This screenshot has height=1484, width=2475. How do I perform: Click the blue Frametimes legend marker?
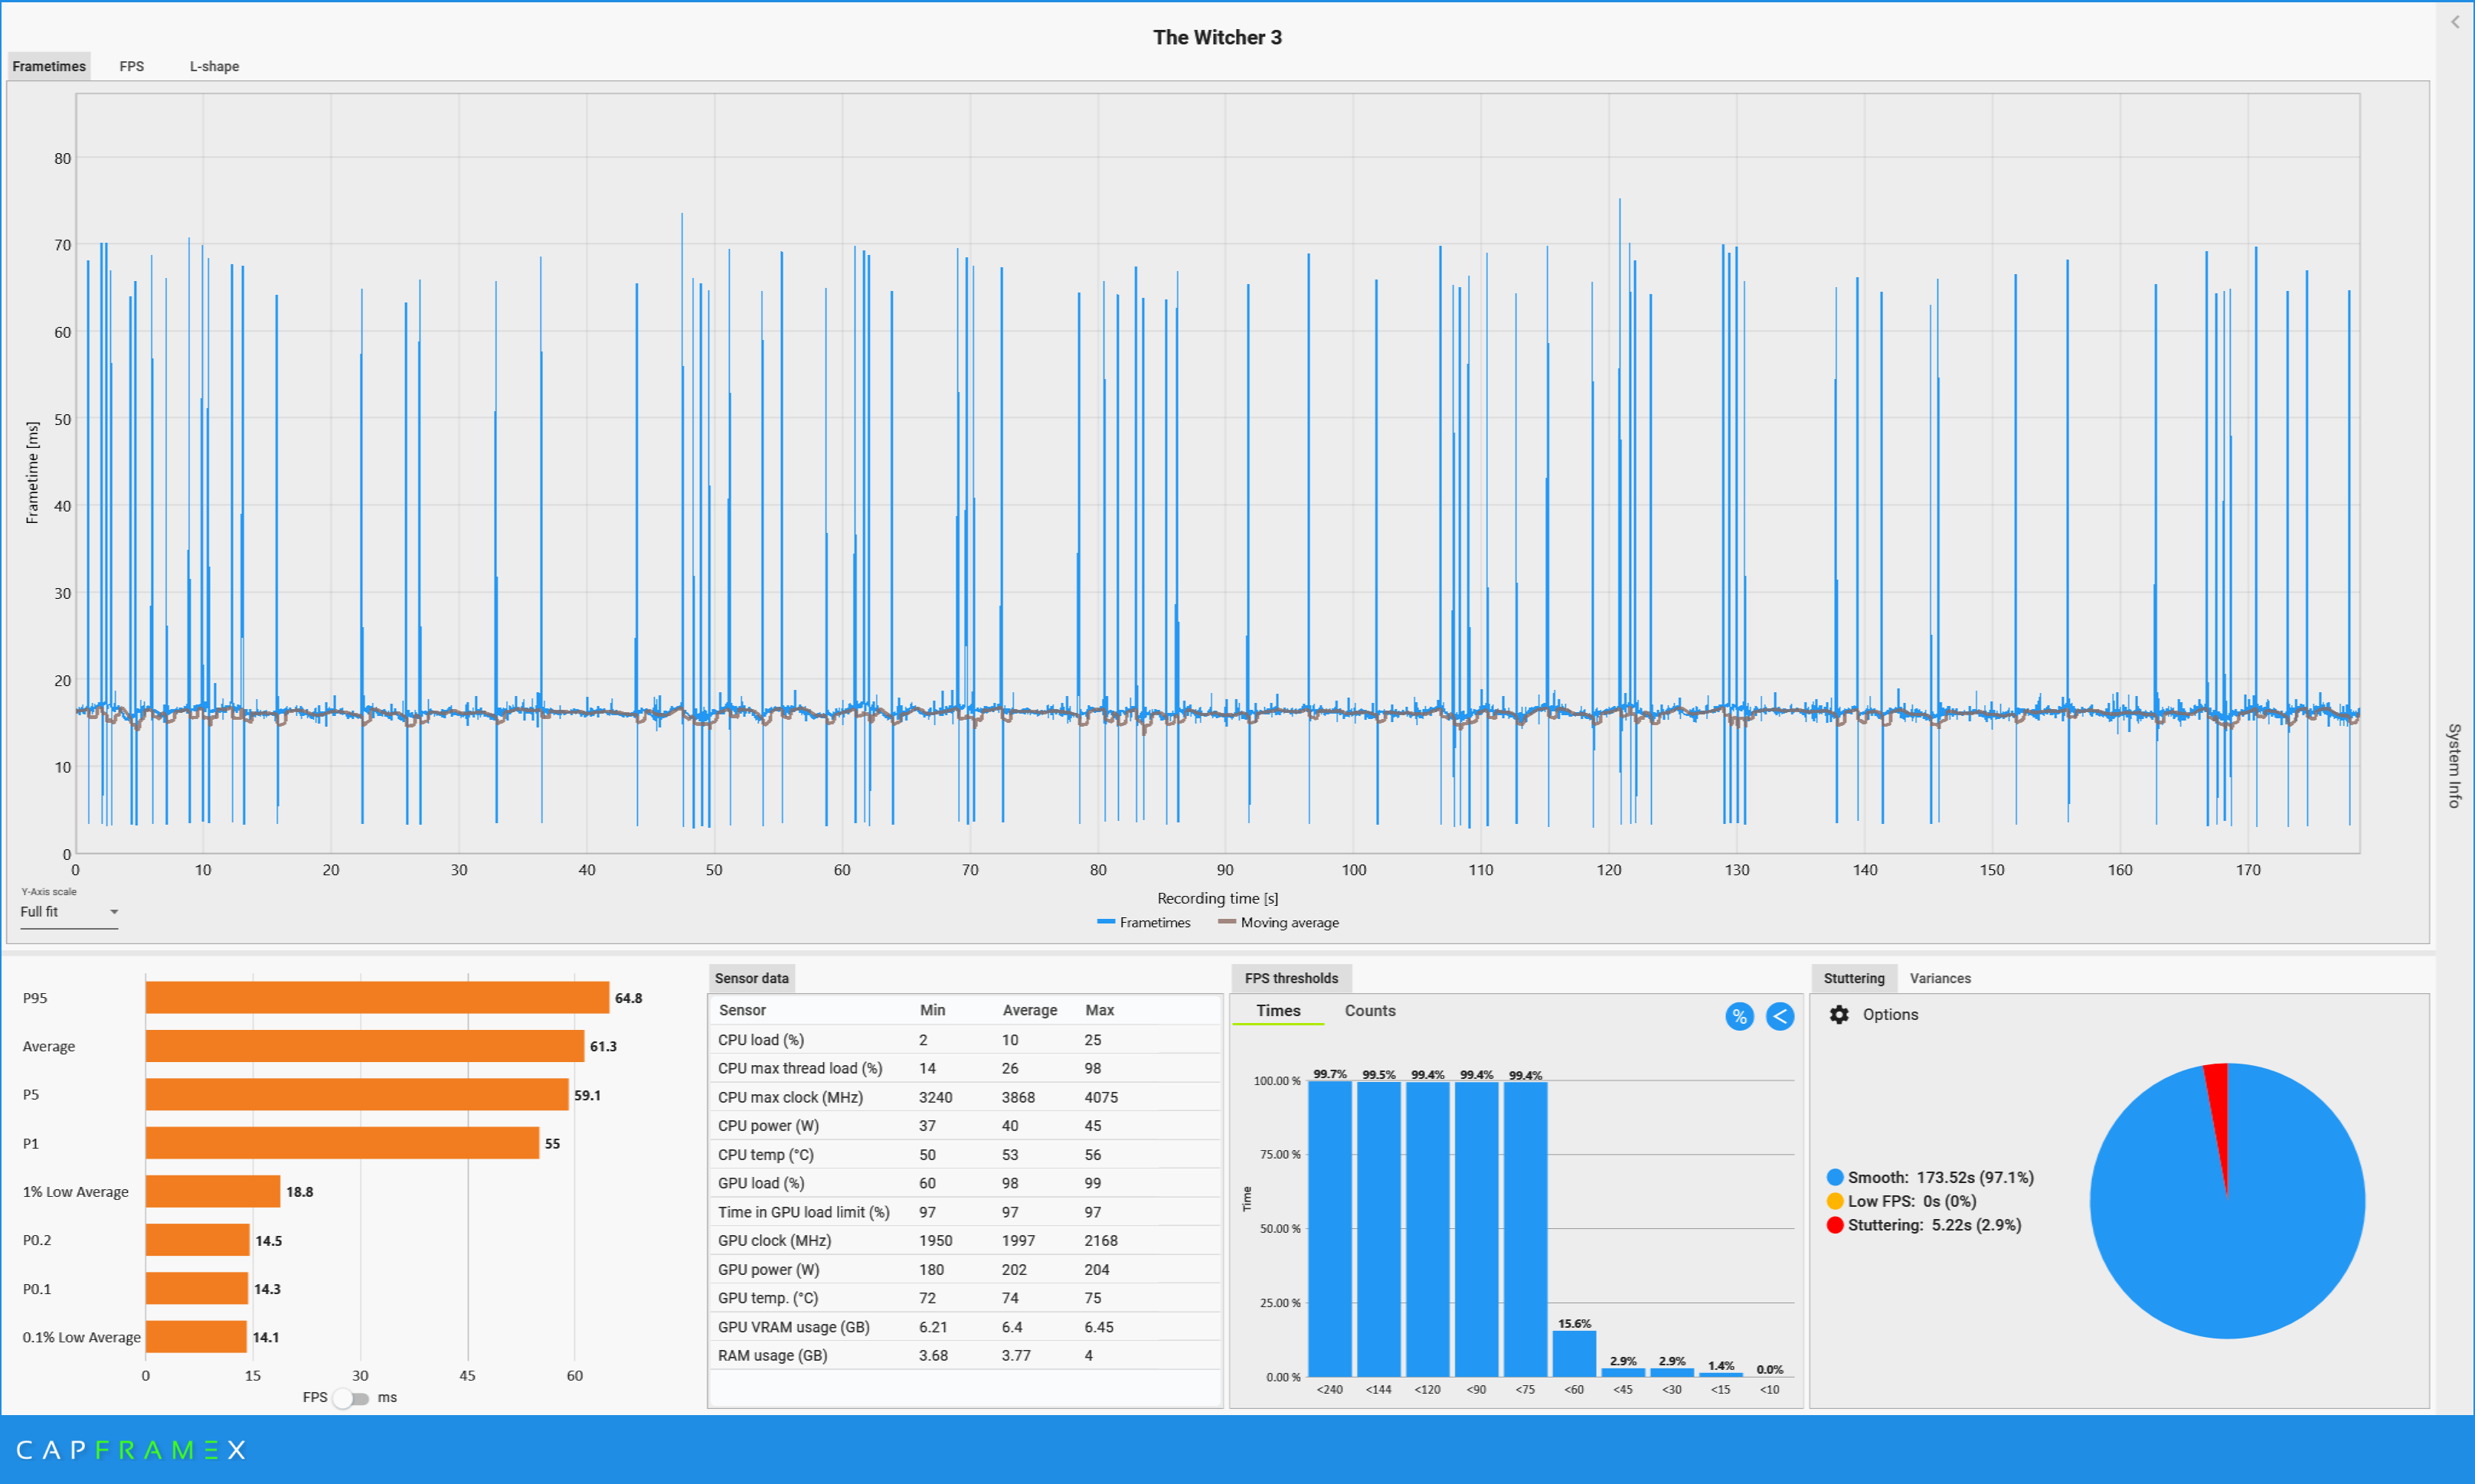(x=1105, y=922)
